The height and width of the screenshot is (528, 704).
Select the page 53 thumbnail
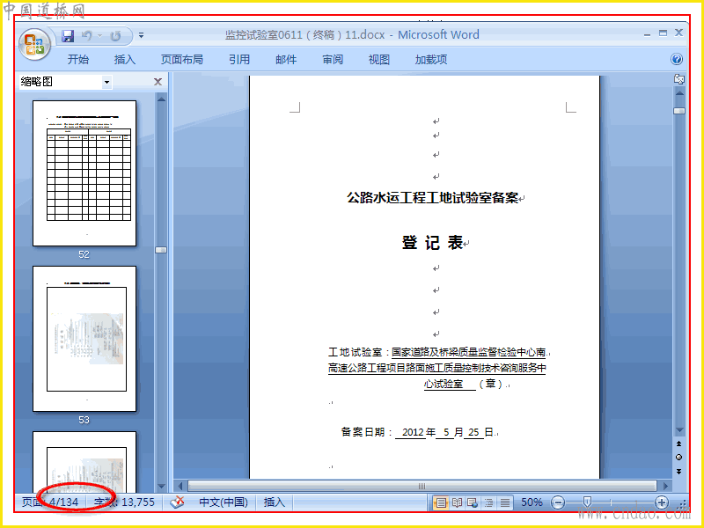click(x=84, y=339)
